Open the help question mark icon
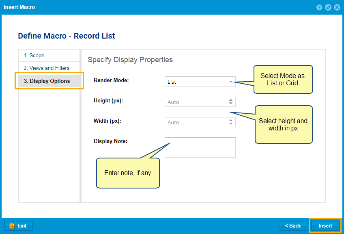The image size is (344, 234). pos(319,7)
